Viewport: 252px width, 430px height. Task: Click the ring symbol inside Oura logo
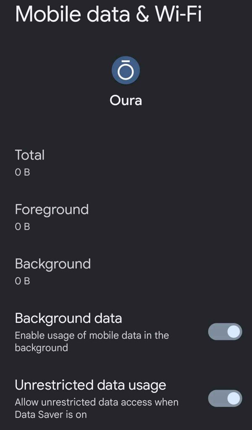126,72
